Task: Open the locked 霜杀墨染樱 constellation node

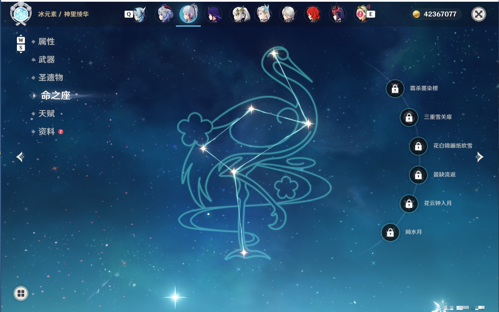Action: [x=395, y=89]
